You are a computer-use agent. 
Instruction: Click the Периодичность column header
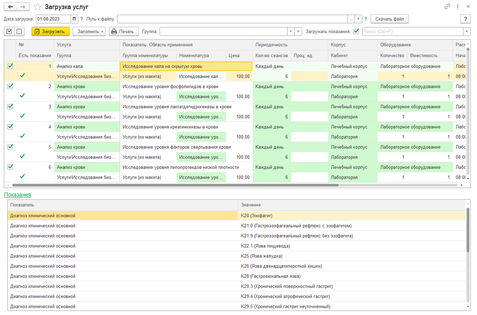[271, 45]
